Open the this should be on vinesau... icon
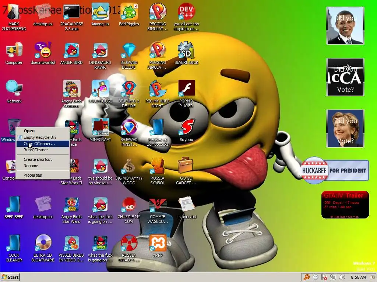 [x=100, y=171]
